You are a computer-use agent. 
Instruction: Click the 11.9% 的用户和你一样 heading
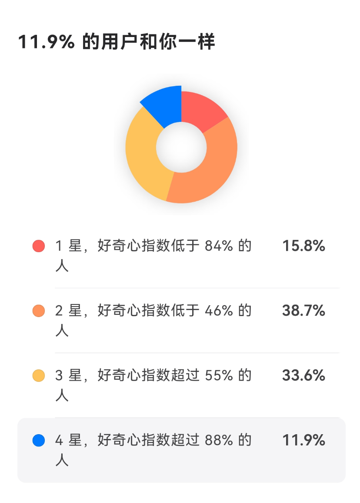click(117, 43)
